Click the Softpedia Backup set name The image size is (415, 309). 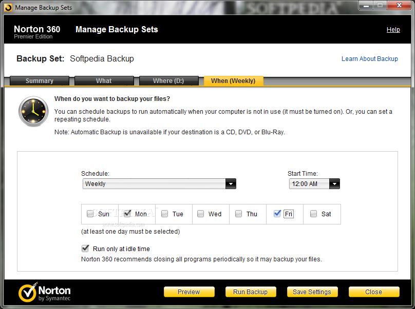102,58
